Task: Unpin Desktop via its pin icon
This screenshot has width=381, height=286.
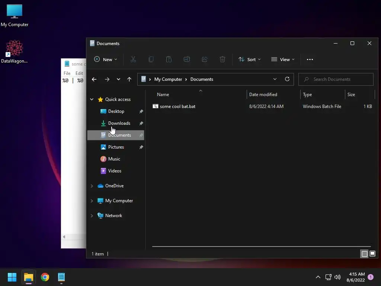Action: click(x=141, y=111)
